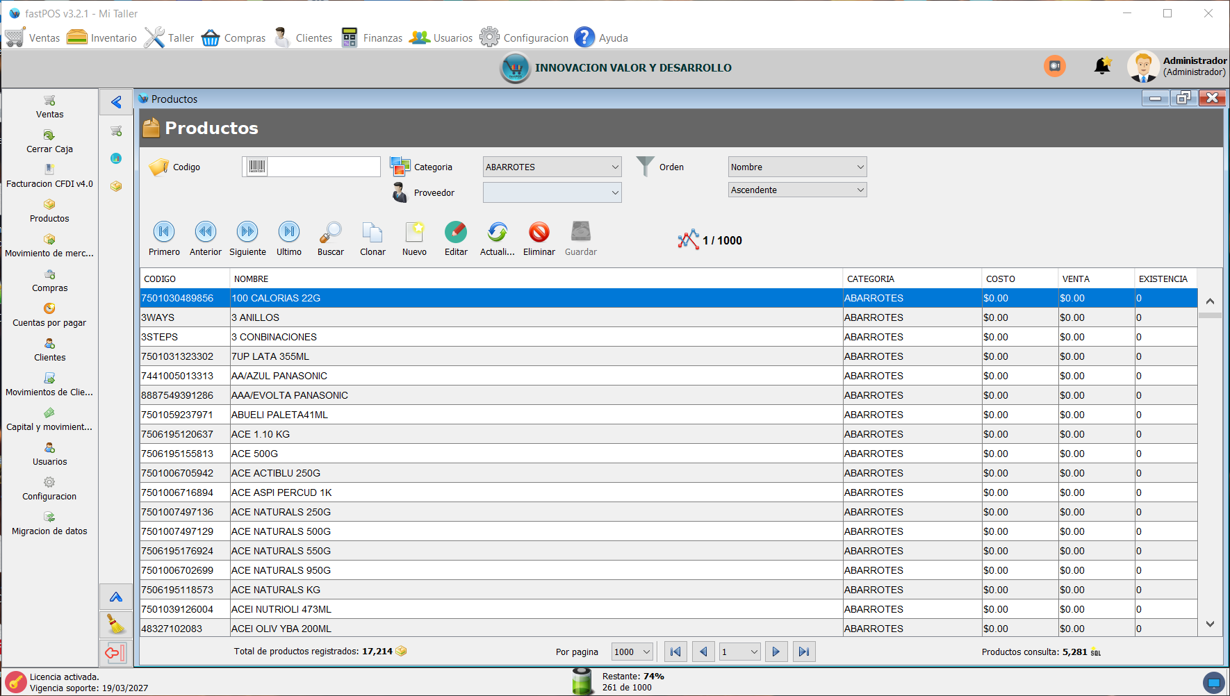This screenshot has height=696, width=1230.
Task: Open the Proveedor dropdown
Action: click(552, 192)
